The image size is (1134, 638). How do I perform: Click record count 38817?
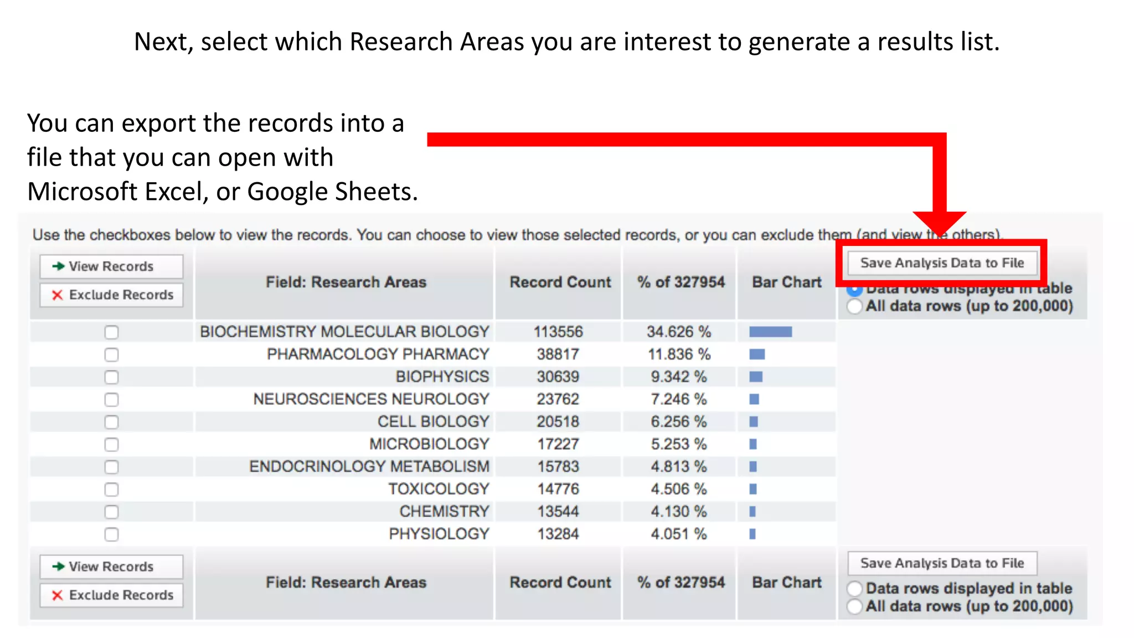click(x=558, y=354)
